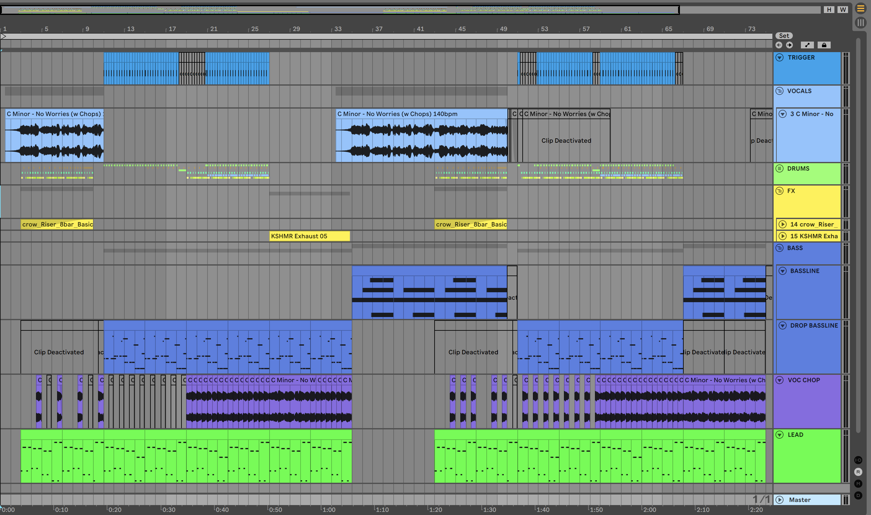The height and width of the screenshot is (515, 871).
Task: Click the lock envelopes icon
Action: coord(824,45)
